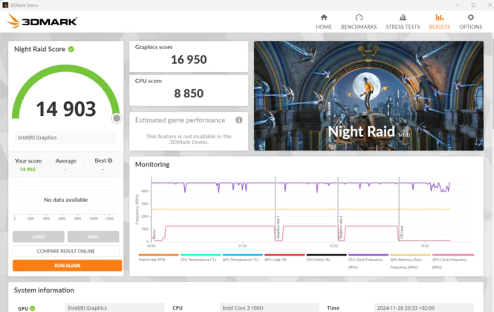Open the Options tab
The height and width of the screenshot is (312, 494).
[470, 22]
